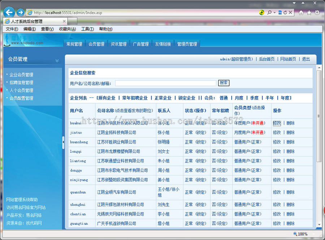
Task: Open 企业会员管理 in the sidebar
Action: click(21, 75)
